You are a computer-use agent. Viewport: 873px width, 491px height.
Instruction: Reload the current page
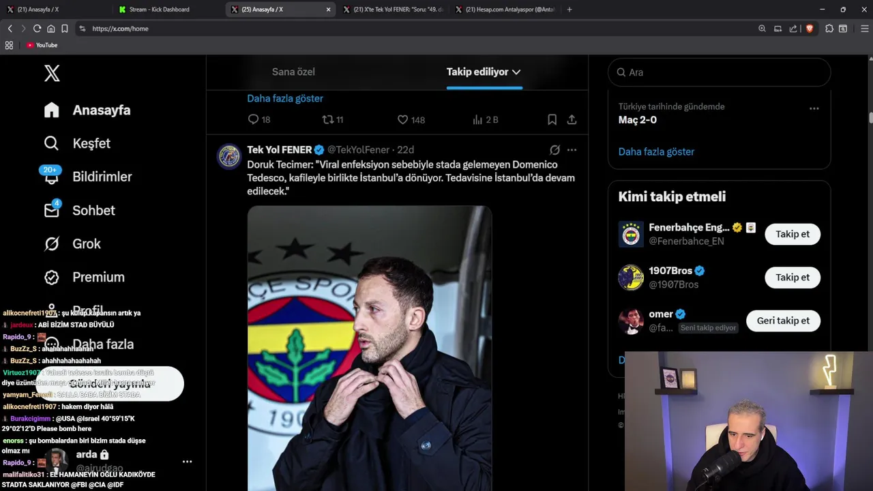tap(37, 29)
